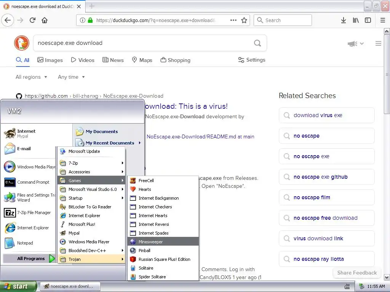Open Internet Backgammon game entry

pyautogui.click(x=163, y=198)
